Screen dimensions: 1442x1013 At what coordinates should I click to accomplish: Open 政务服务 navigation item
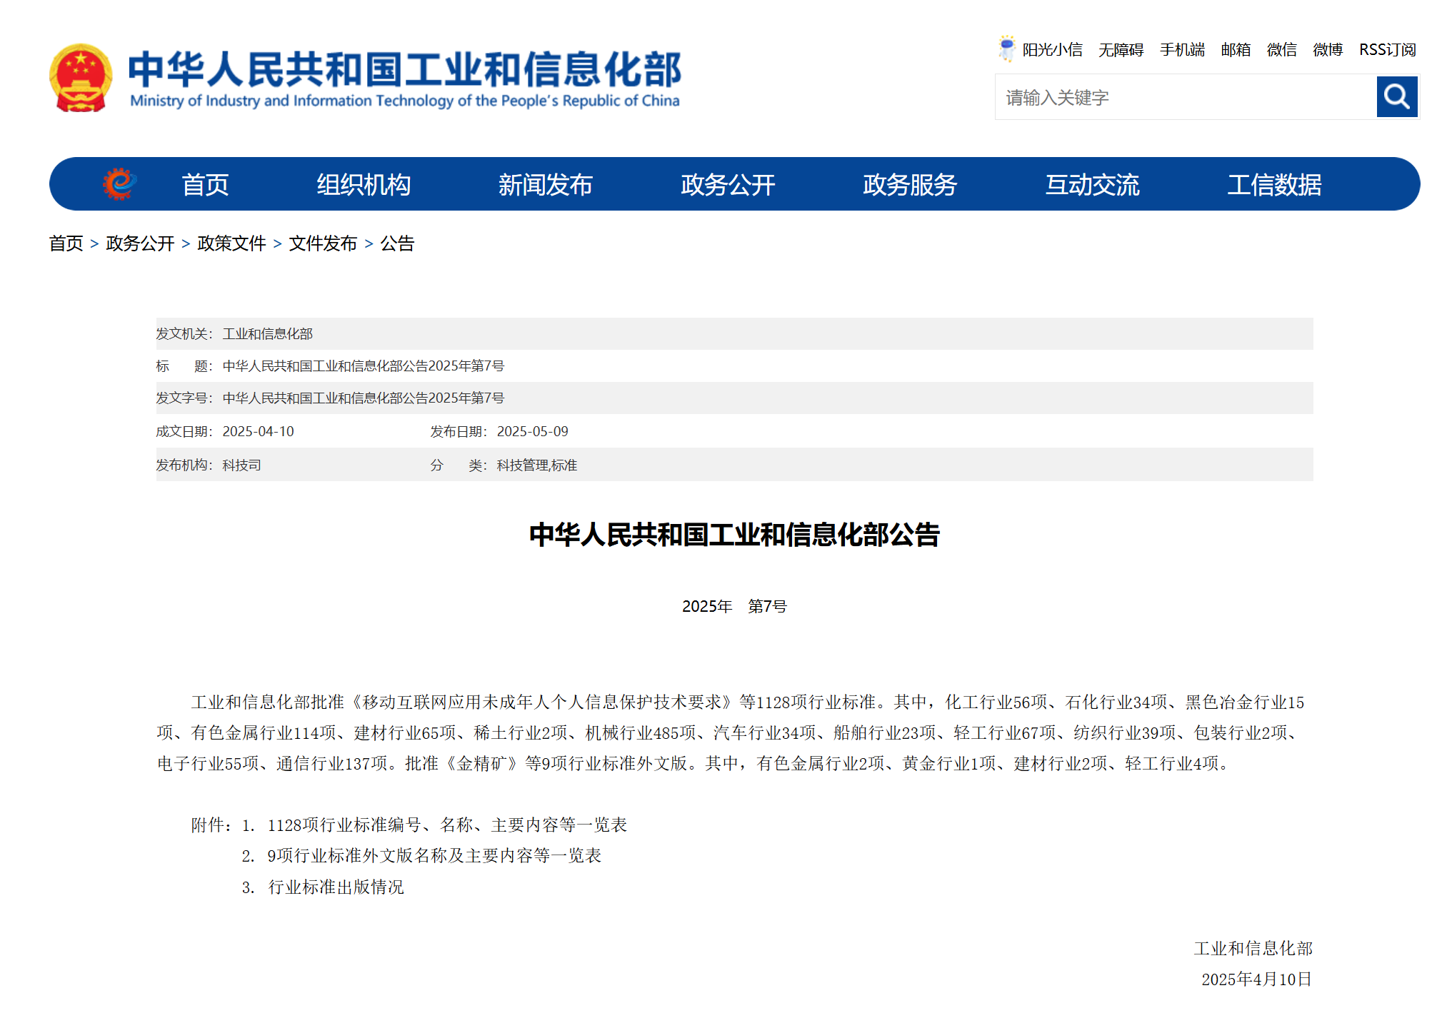(909, 185)
